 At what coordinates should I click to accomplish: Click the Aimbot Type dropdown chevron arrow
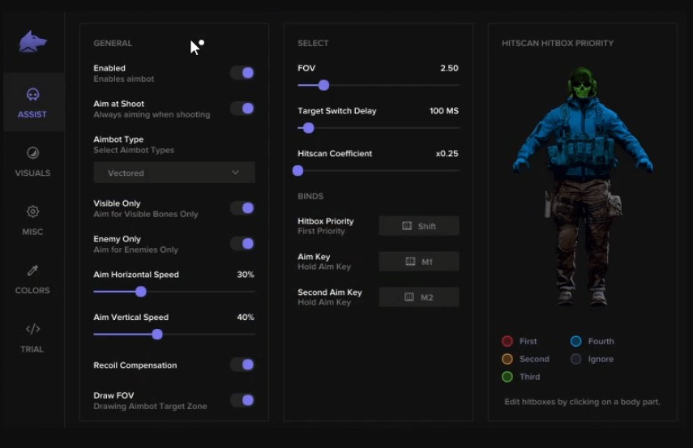click(x=235, y=173)
